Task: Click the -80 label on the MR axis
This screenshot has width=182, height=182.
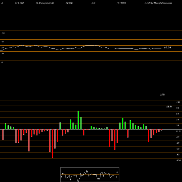Action: [178, 155]
